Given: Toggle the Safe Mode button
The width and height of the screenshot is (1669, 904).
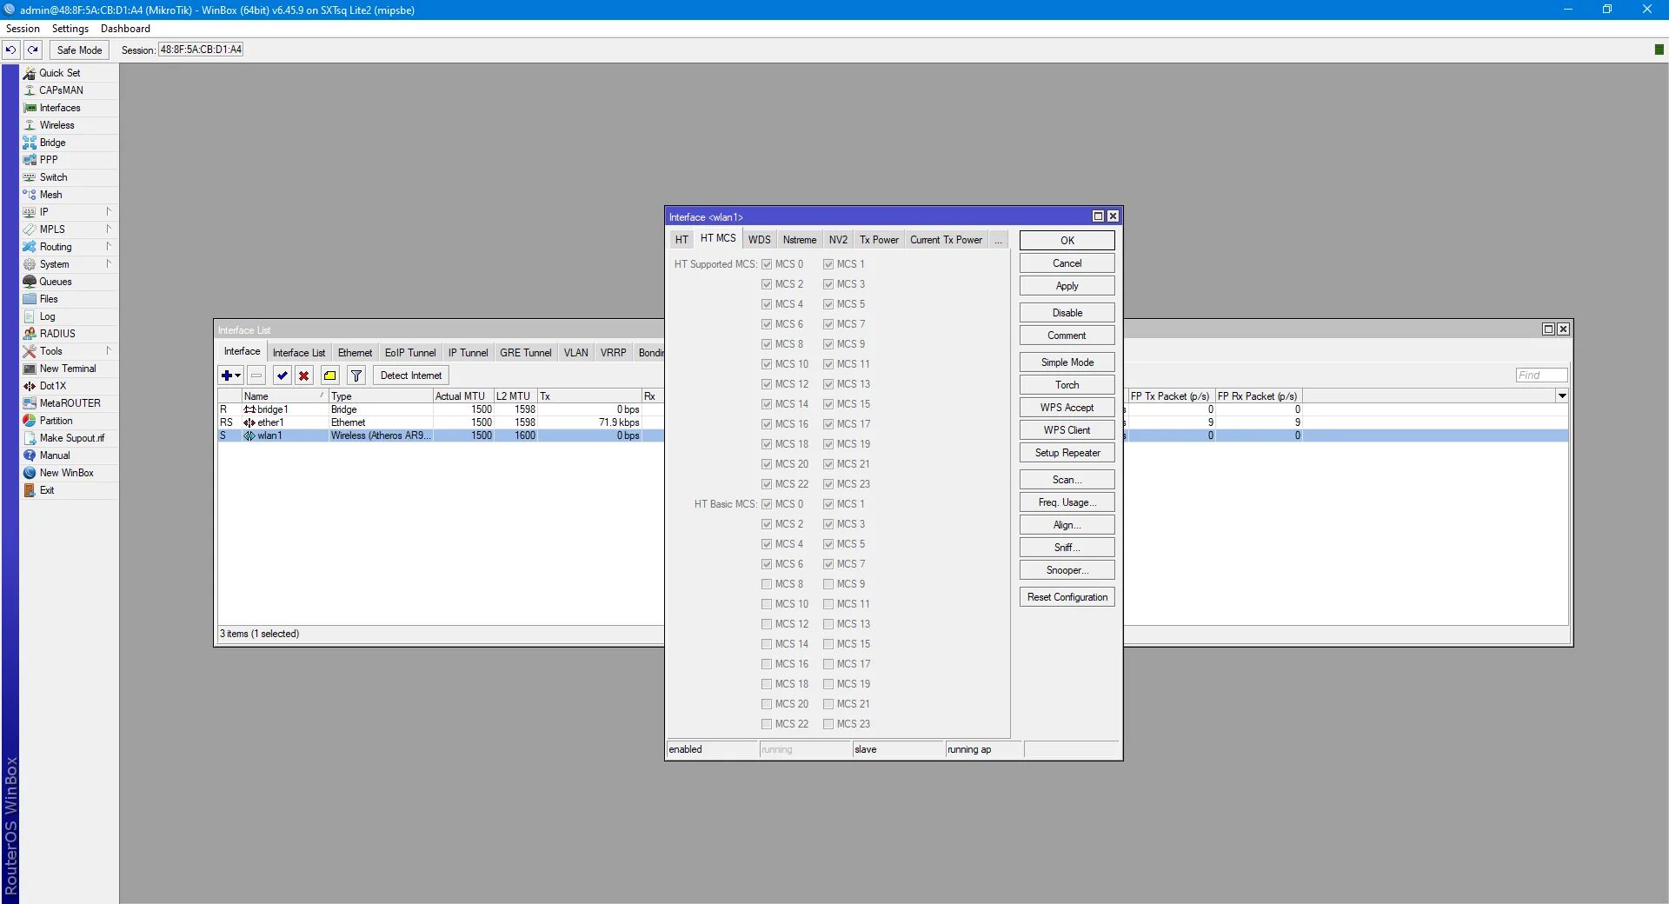Looking at the screenshot, I should click(x=79, y=50).
